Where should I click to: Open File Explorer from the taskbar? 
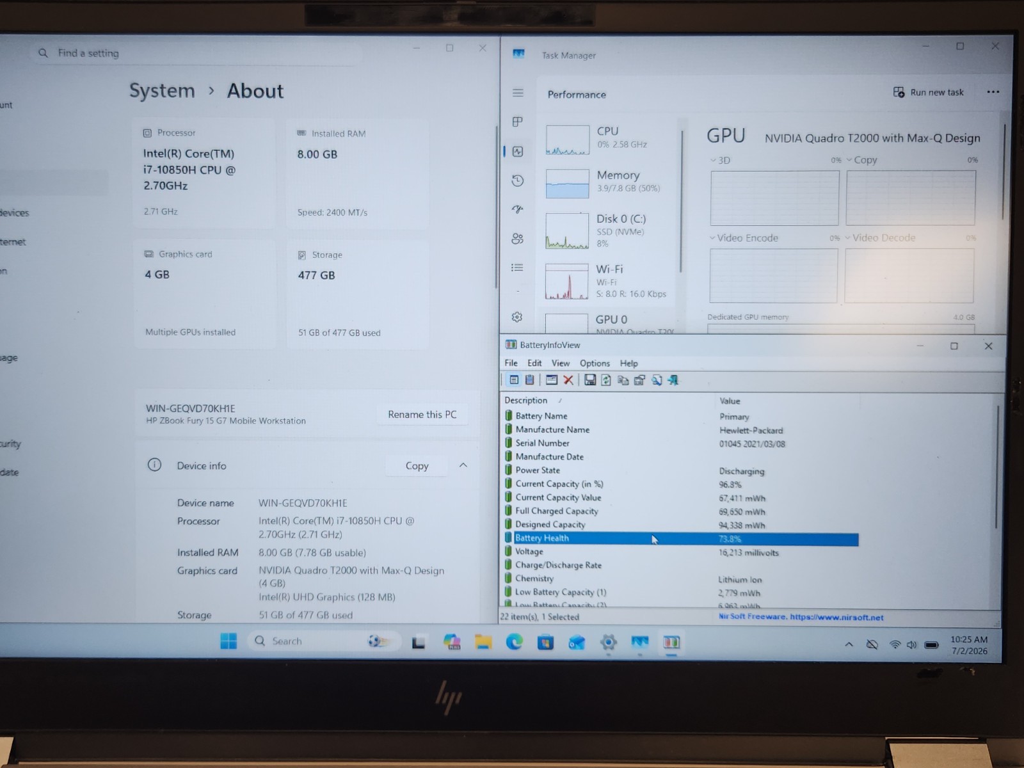pyautogui.click(x=483, y=642)
